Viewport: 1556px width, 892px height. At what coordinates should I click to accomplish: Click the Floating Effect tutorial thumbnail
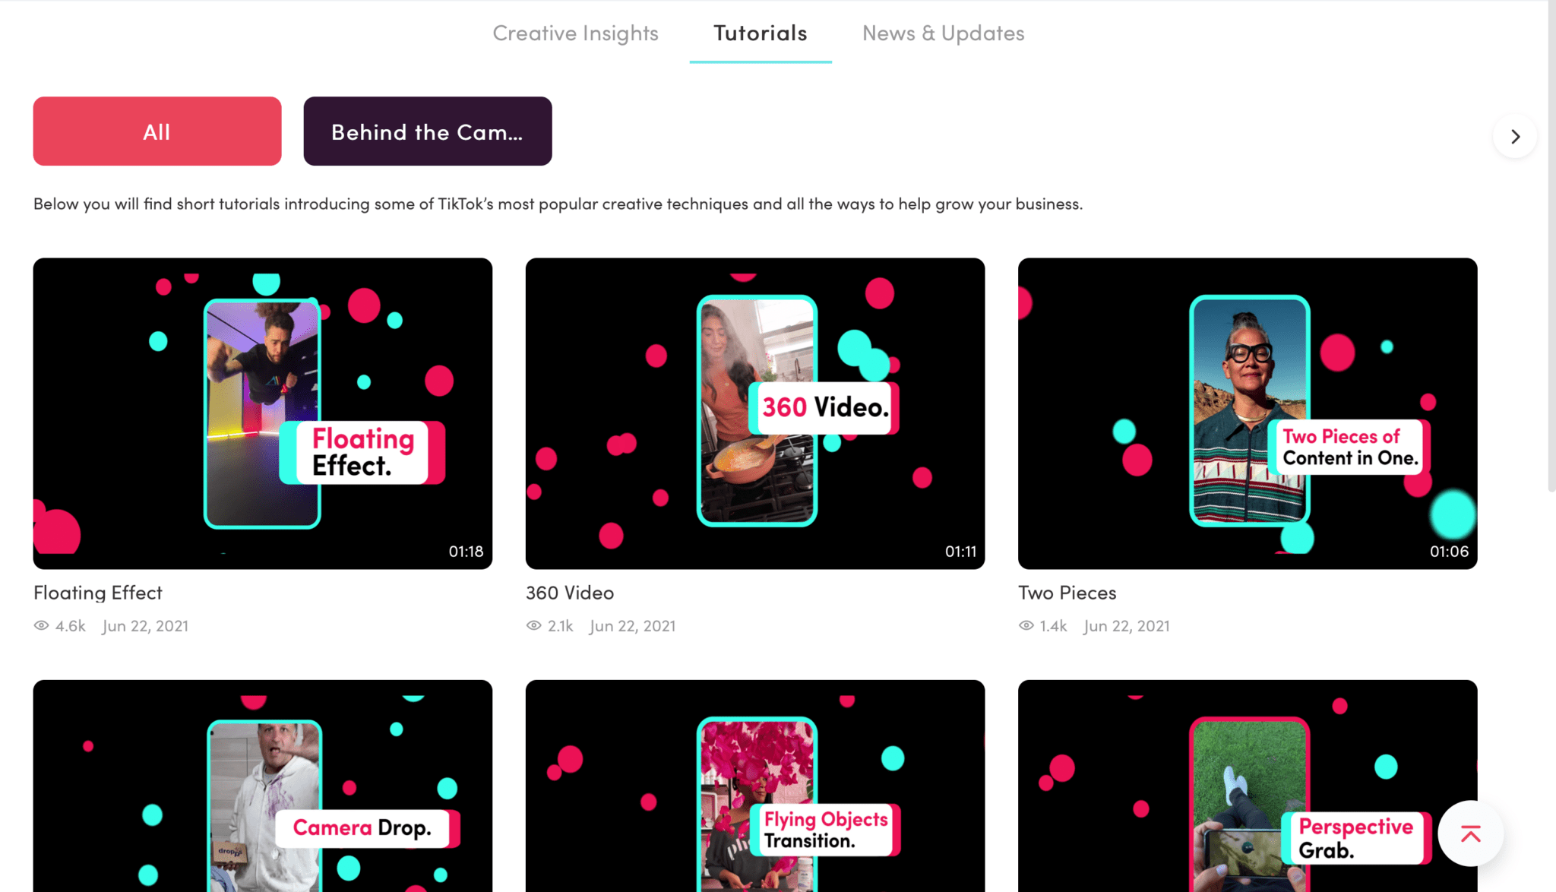point(262,413)
